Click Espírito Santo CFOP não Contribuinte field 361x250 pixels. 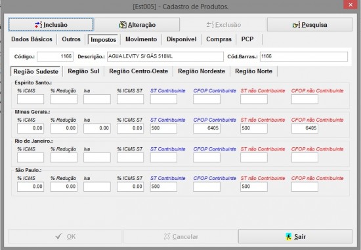(x=305, y=99)
